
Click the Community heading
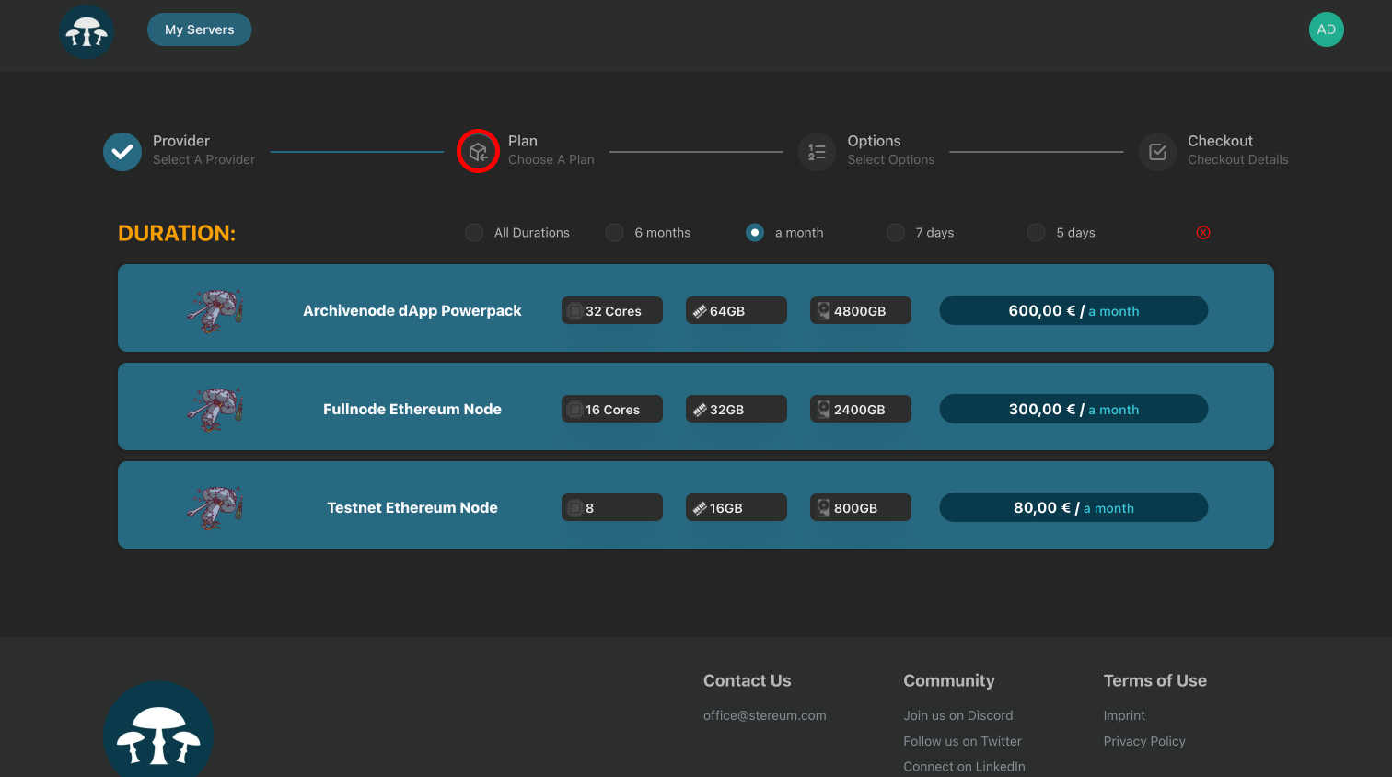click(x=949, y=680)
